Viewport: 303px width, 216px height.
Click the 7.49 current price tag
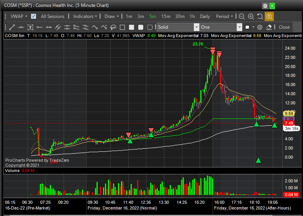289,123
